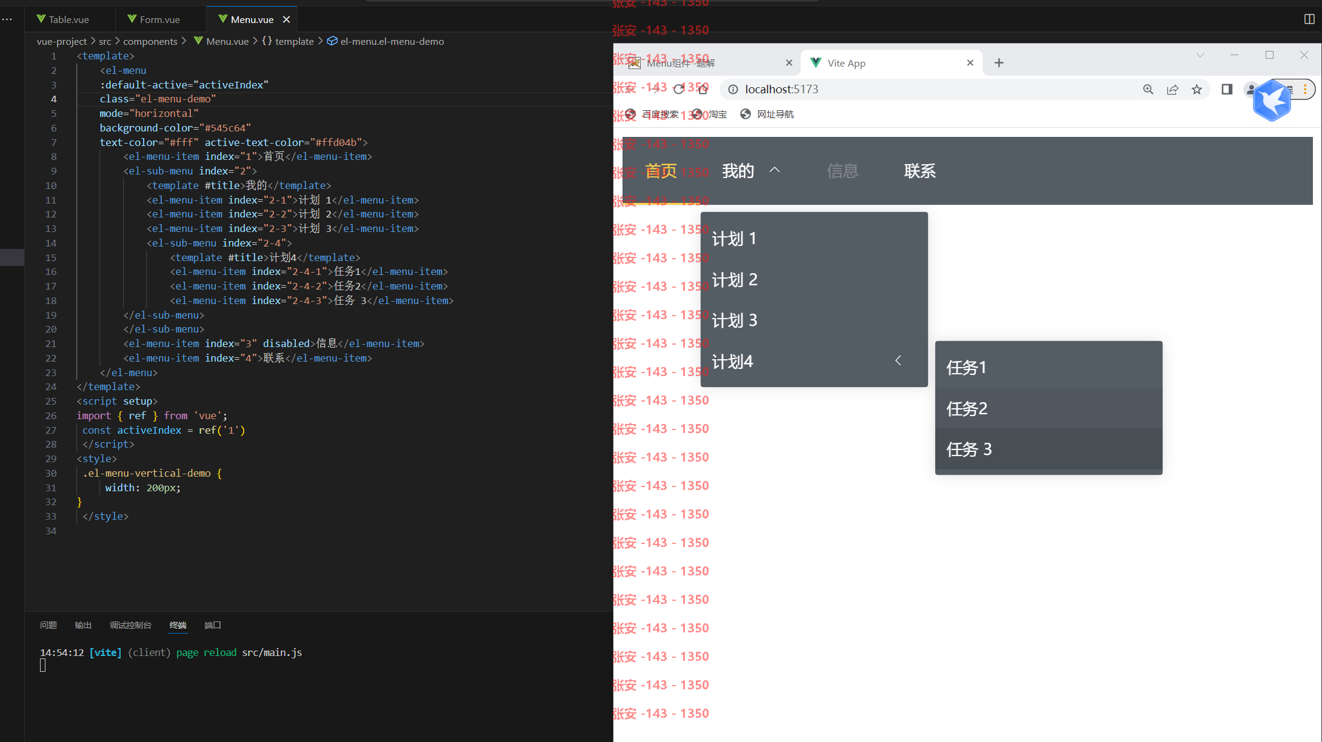Open the 网址导航 bookmark
Image resolution: width=1322 pixels, height=742 pixels.
click(x=767, y=114)
